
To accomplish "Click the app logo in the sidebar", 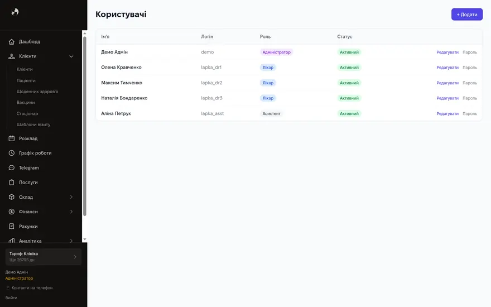I will tap(15, 12).
